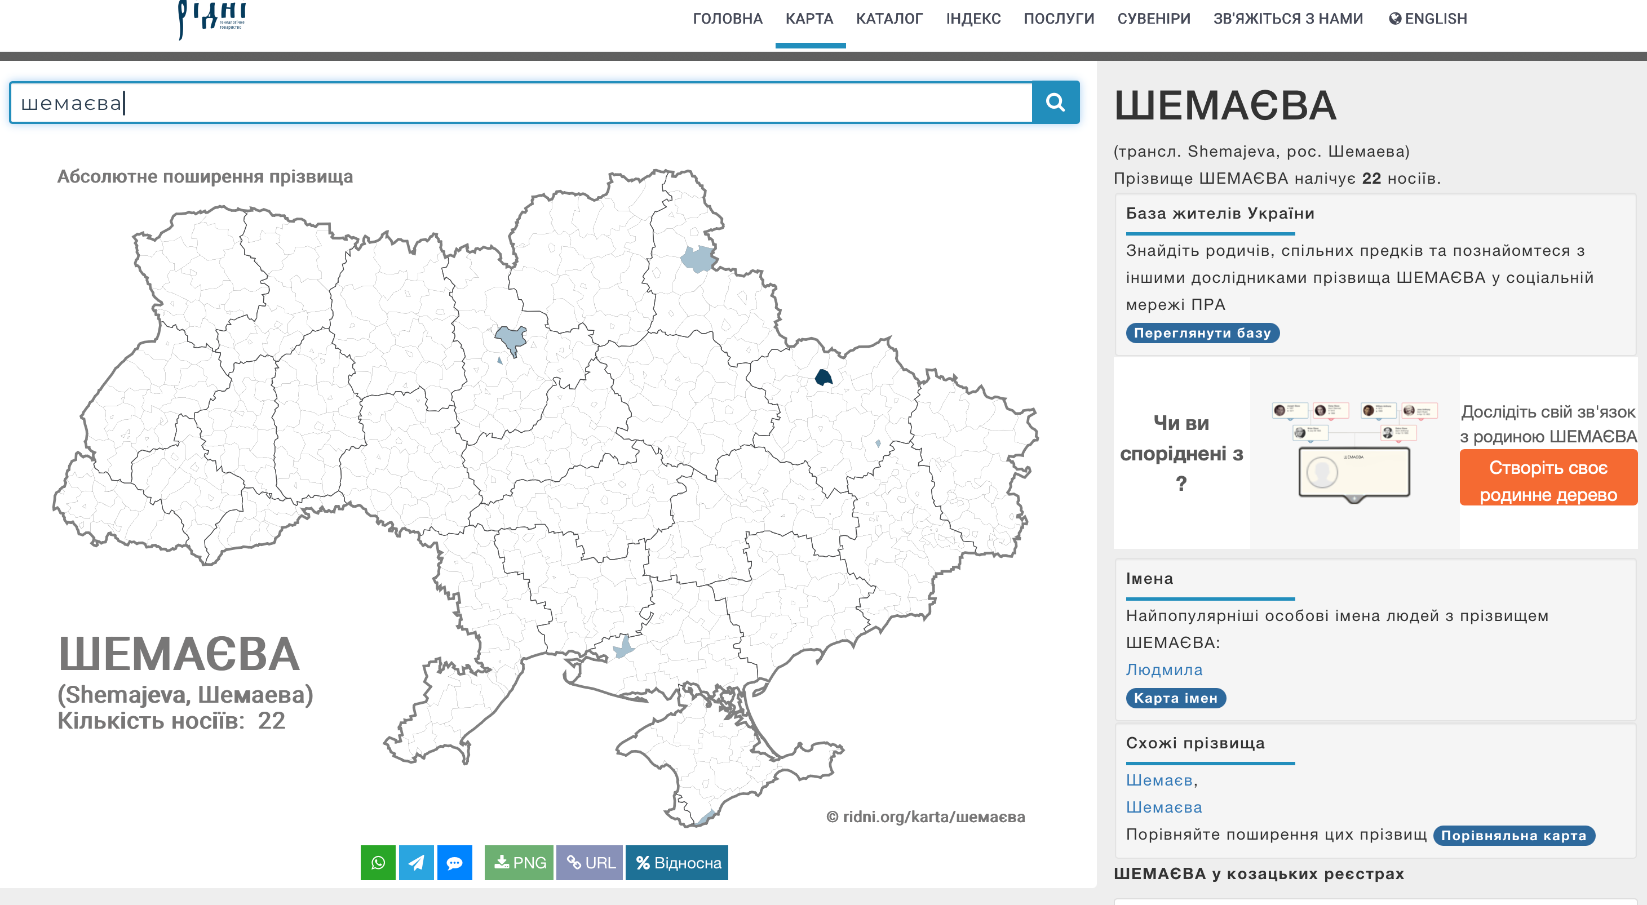
Task: Open the similar surname link Шемаєв
Action: coord(1158,780)
